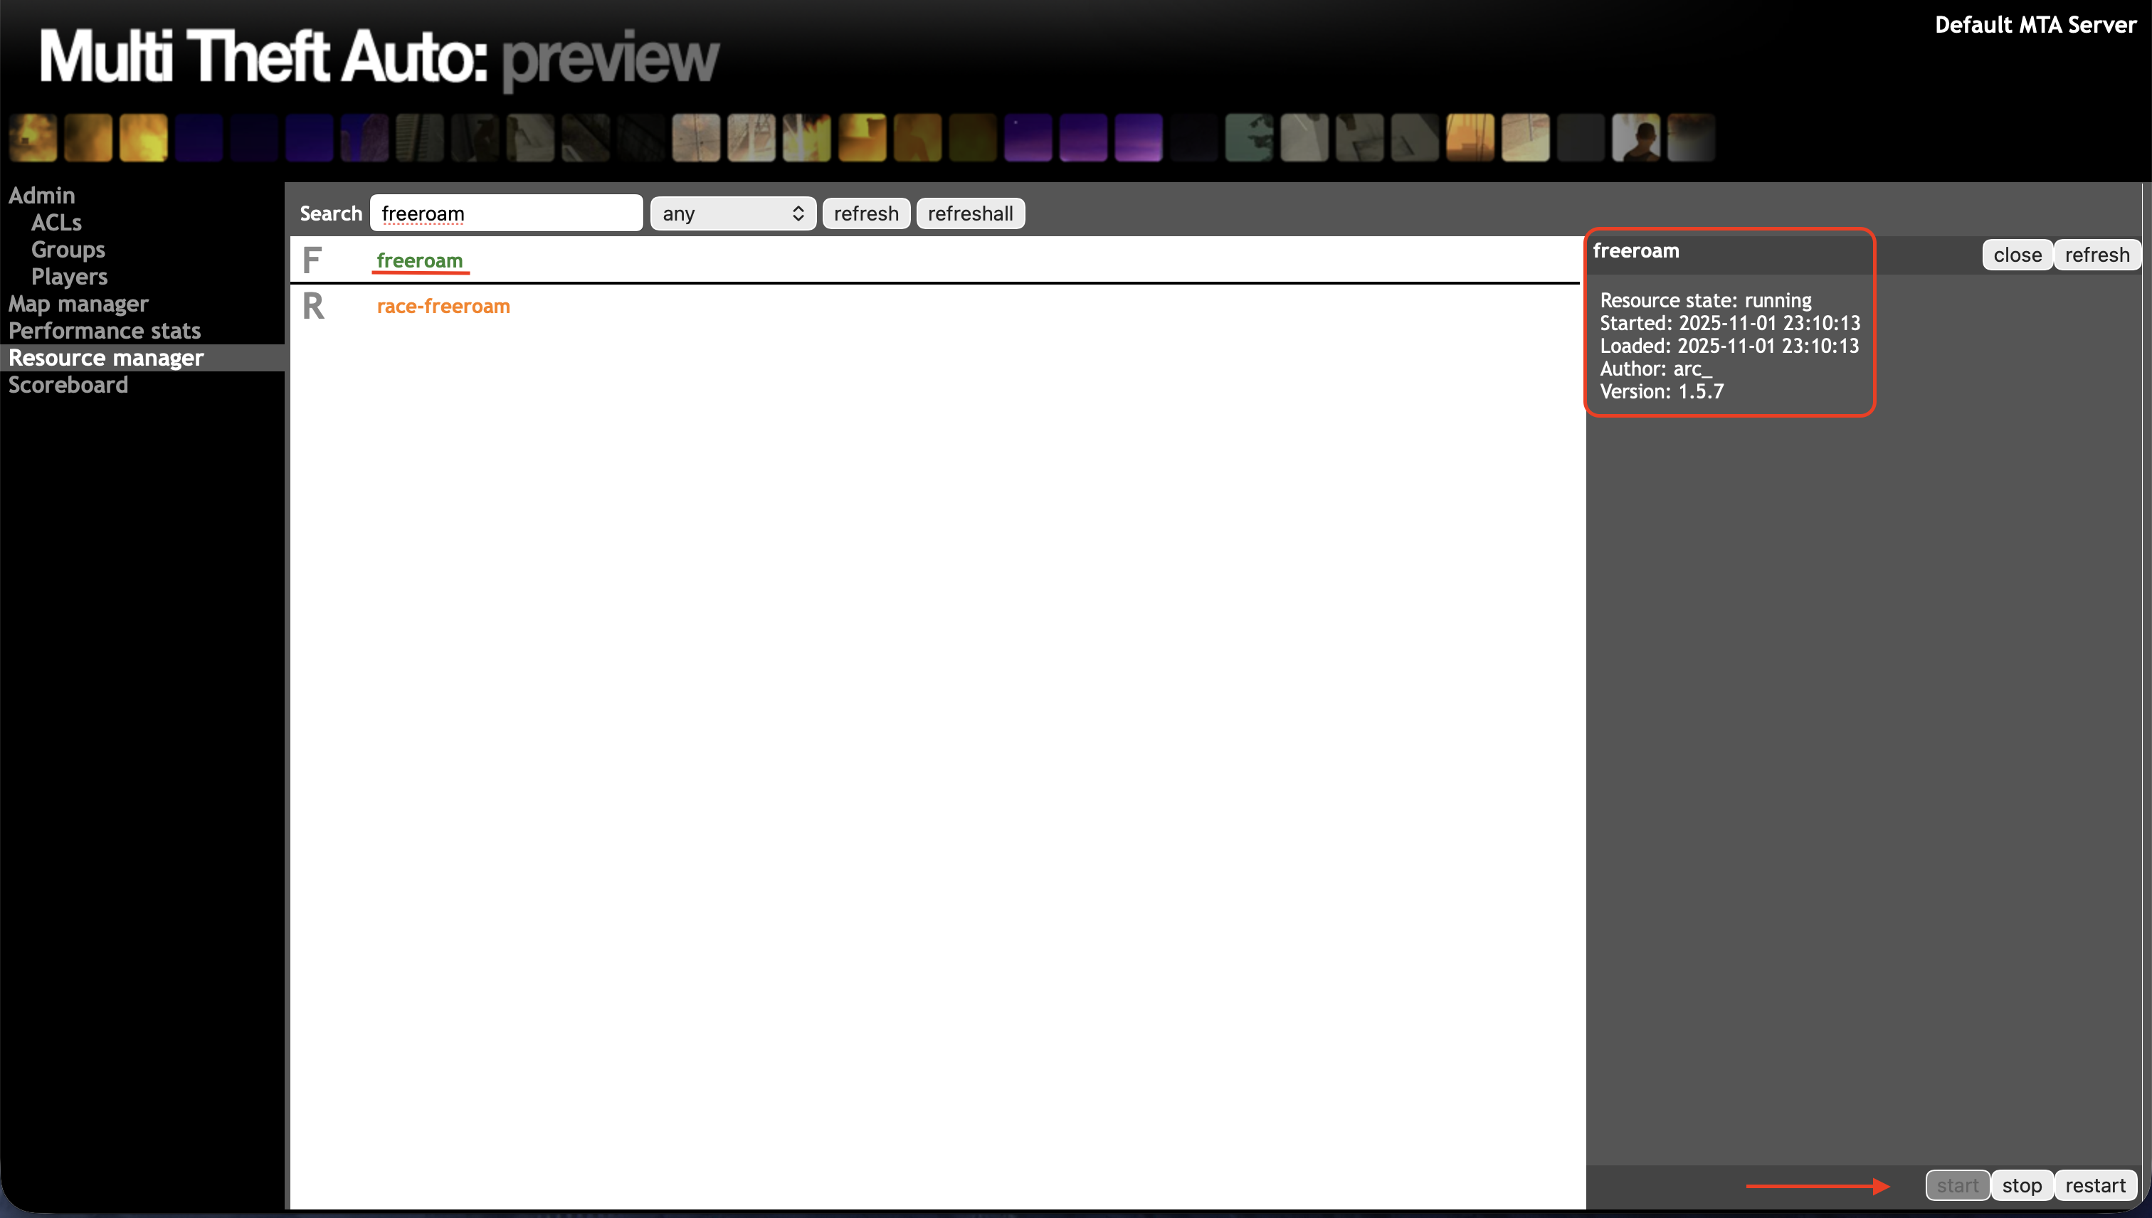The width and height of the screenshot is (2152, 1218).
Task: Switch to the Scoreboard page
Action: click(68, 385)
